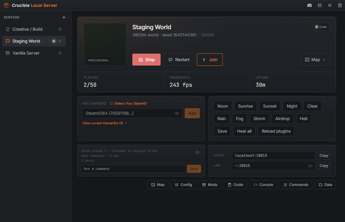Open settings sliders for Staging World

tap(60, 41)
